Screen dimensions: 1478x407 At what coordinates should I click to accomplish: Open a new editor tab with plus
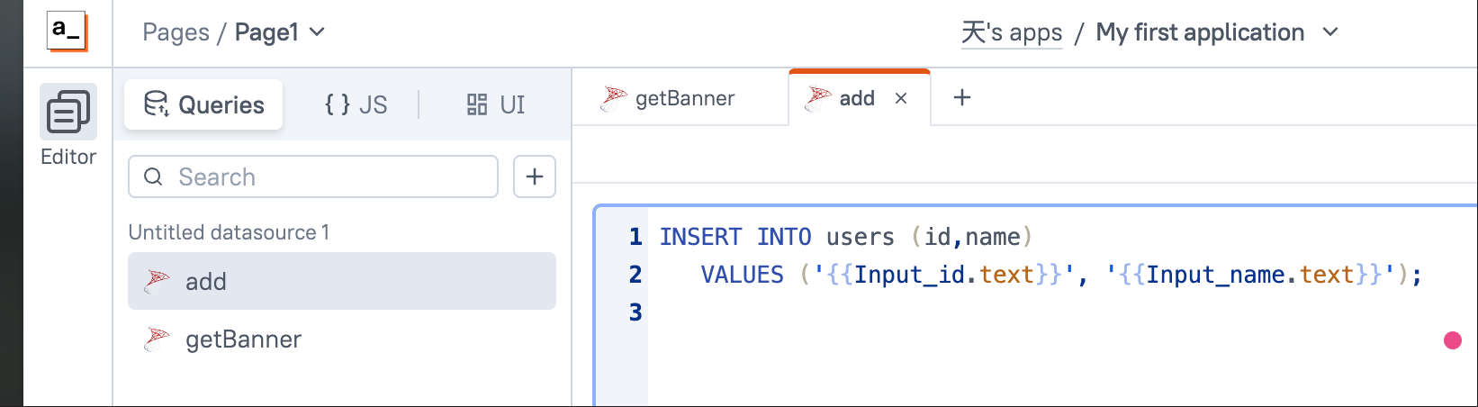(962, 97)
